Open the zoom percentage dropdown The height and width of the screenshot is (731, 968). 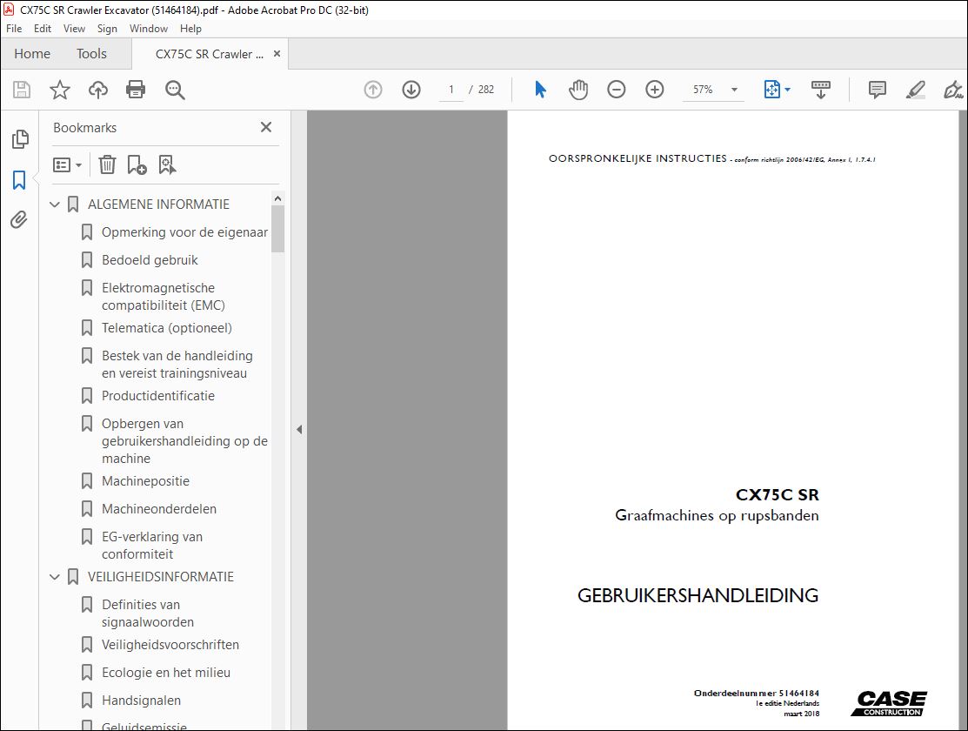coord(735,90)
